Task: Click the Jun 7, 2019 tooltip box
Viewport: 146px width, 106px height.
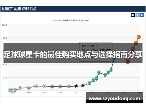Action: click(x=95, y=52)
